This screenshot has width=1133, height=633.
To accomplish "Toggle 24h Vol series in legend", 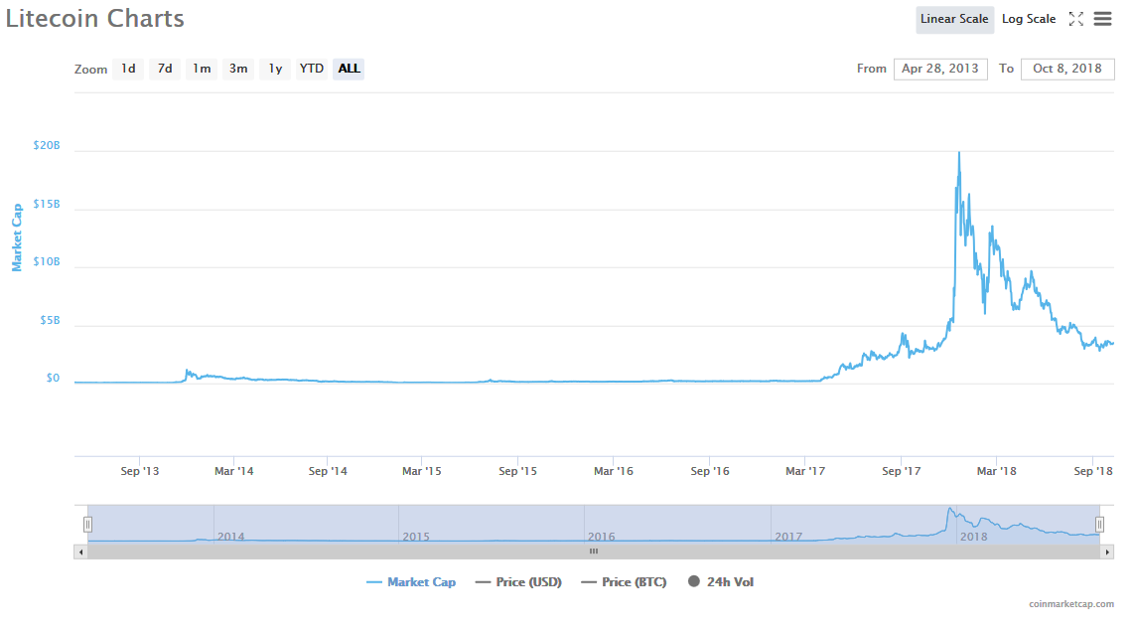I will coord(720,582).
